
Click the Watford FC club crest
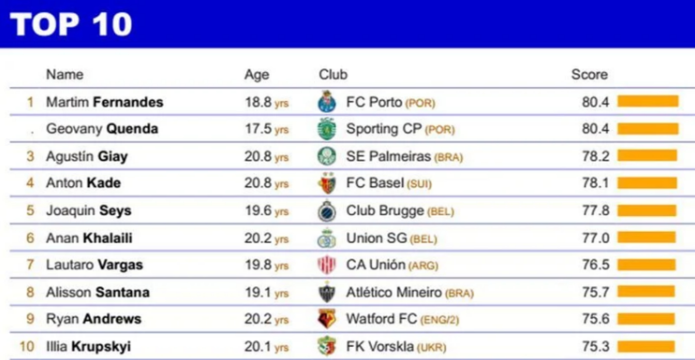[327, 319]
